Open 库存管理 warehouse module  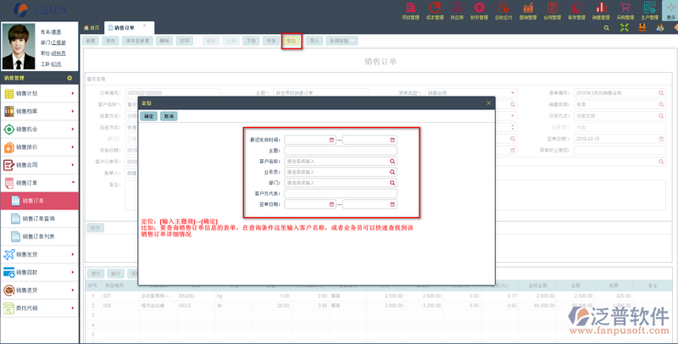[x=576, y=11]
